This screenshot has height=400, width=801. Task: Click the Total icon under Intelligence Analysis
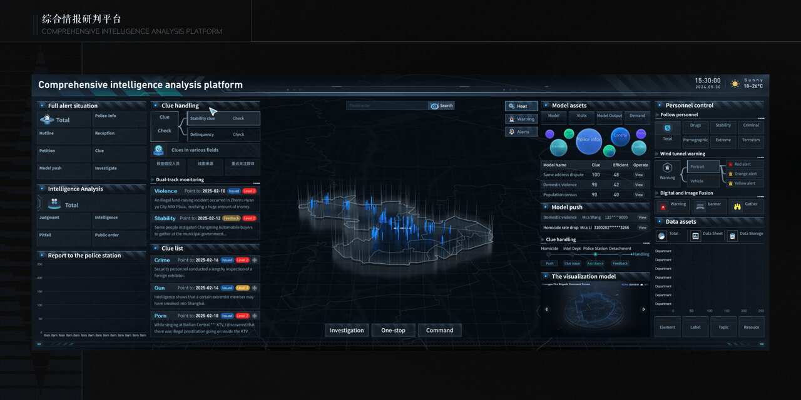coord(54,204)
